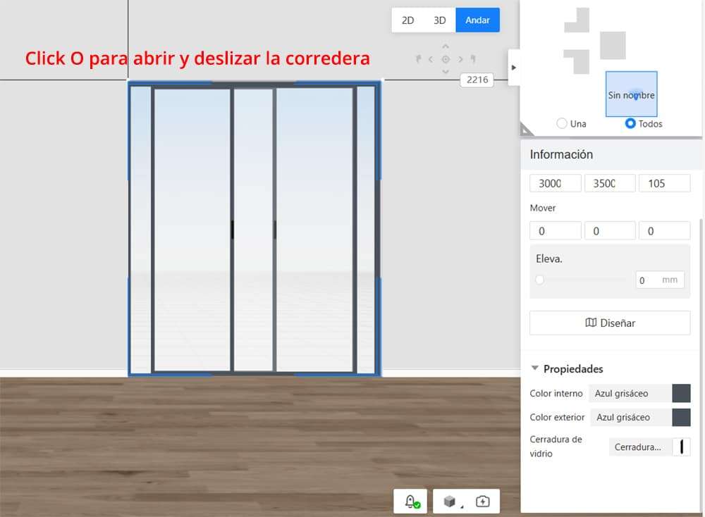Click the Diseñar button
Image resolution: width=705 pixels, height=517 pixels.
[610, 323]
